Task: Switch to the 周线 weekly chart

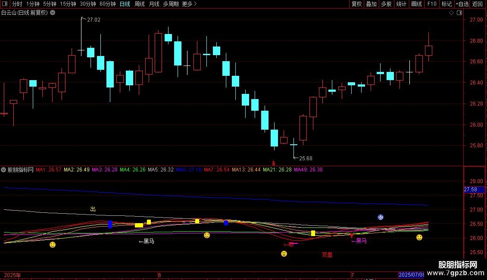Action: [140, 4]
